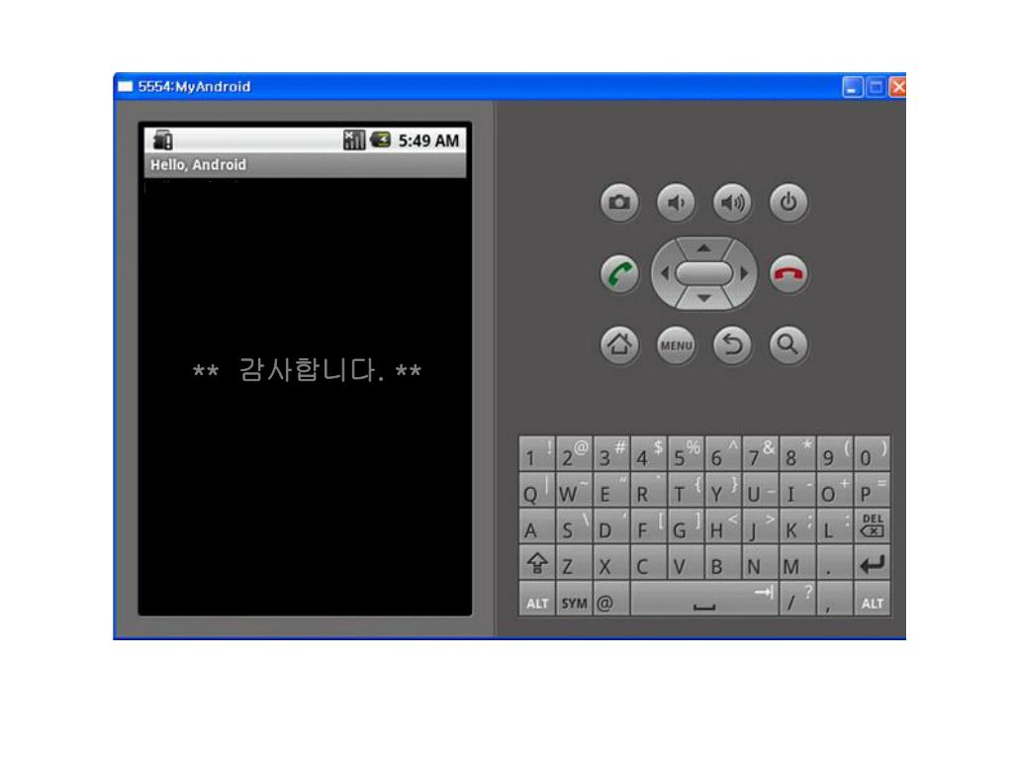Click the Shift arrow key
The width and height of the screenshot is (1013, 760).
click(537, 562)
